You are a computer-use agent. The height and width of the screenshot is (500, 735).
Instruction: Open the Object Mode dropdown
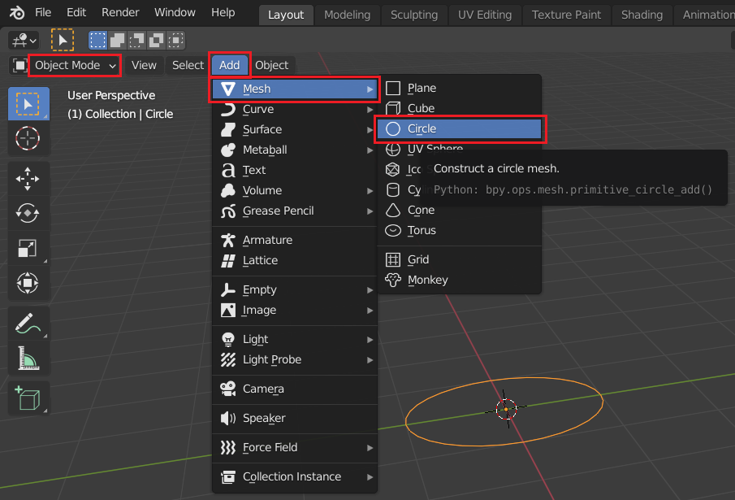(75, 65)
